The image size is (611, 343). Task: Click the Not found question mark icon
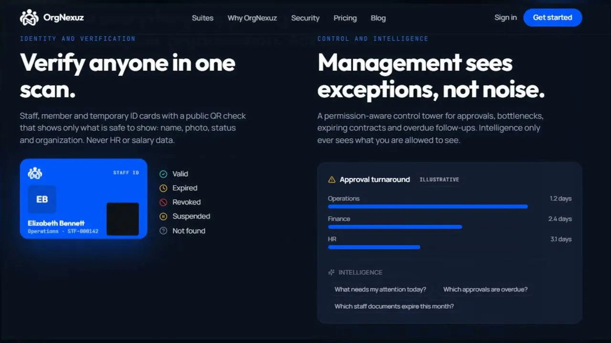click(163, 231)
